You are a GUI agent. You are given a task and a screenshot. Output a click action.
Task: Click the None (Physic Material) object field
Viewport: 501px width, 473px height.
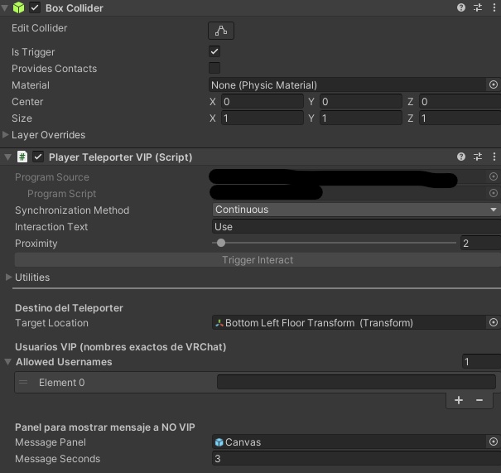(347, 85)
